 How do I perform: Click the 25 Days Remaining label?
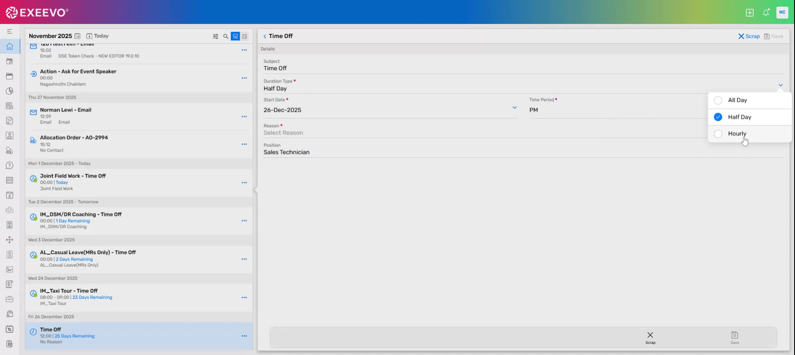coord(75,336)
